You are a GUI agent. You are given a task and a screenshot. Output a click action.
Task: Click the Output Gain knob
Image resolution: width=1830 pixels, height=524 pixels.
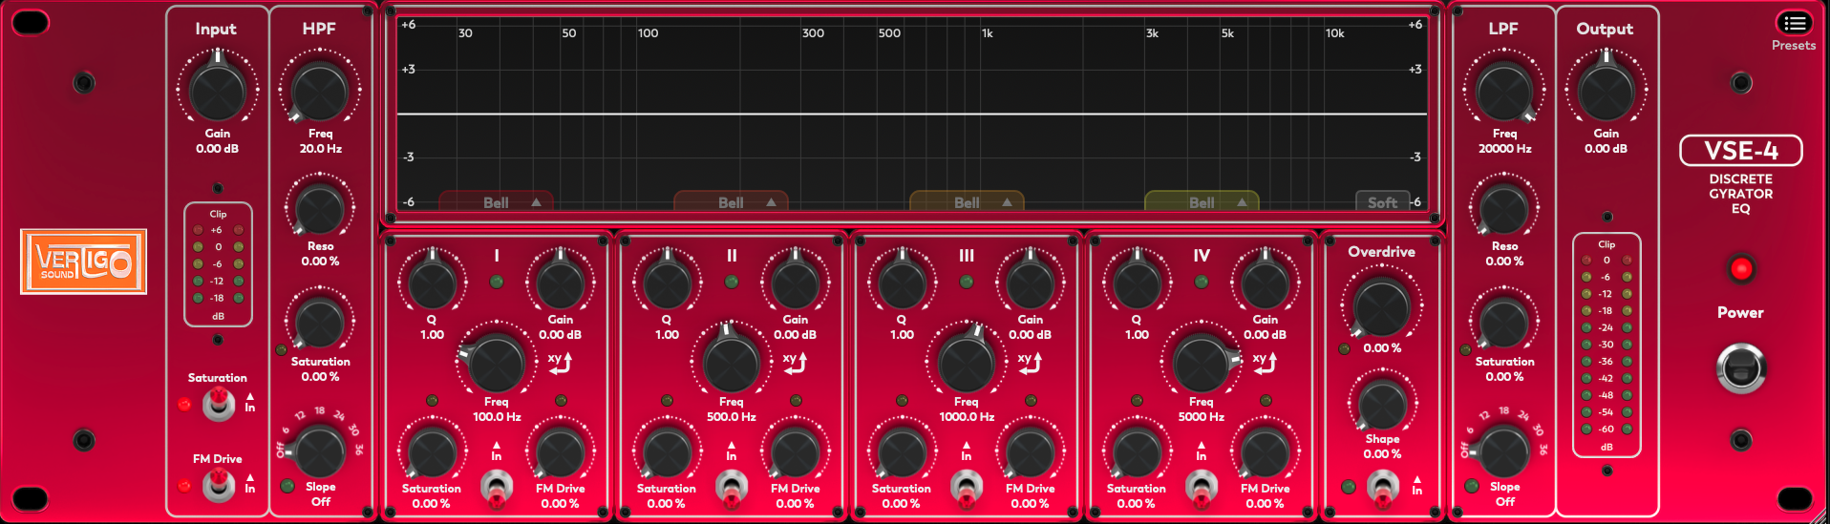pyautogui.click(x=1607, y=90)
